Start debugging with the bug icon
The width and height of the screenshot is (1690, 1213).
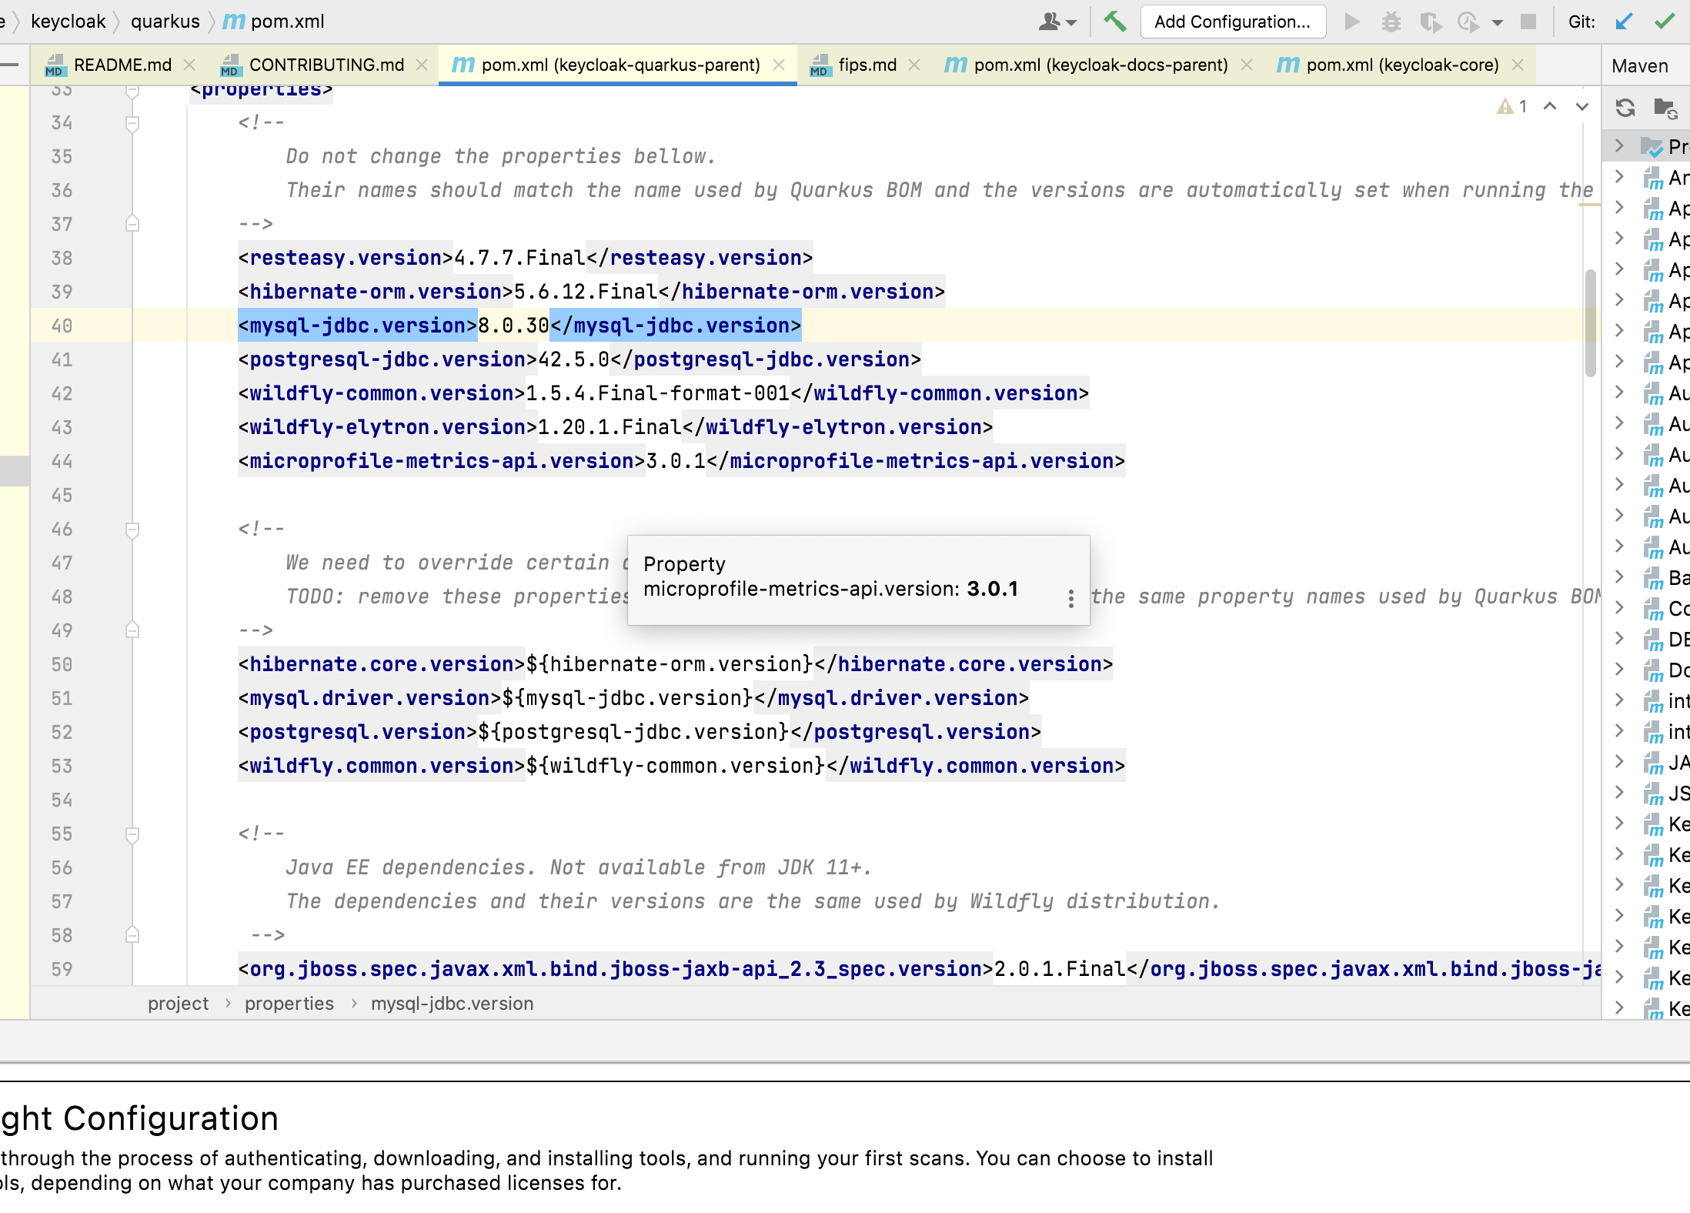[x=1391, y=21]
